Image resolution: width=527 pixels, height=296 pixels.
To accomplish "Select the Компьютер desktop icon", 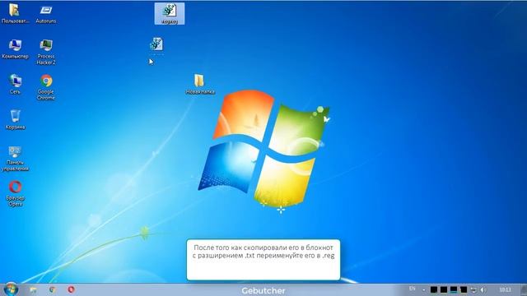I will (15, 49).
